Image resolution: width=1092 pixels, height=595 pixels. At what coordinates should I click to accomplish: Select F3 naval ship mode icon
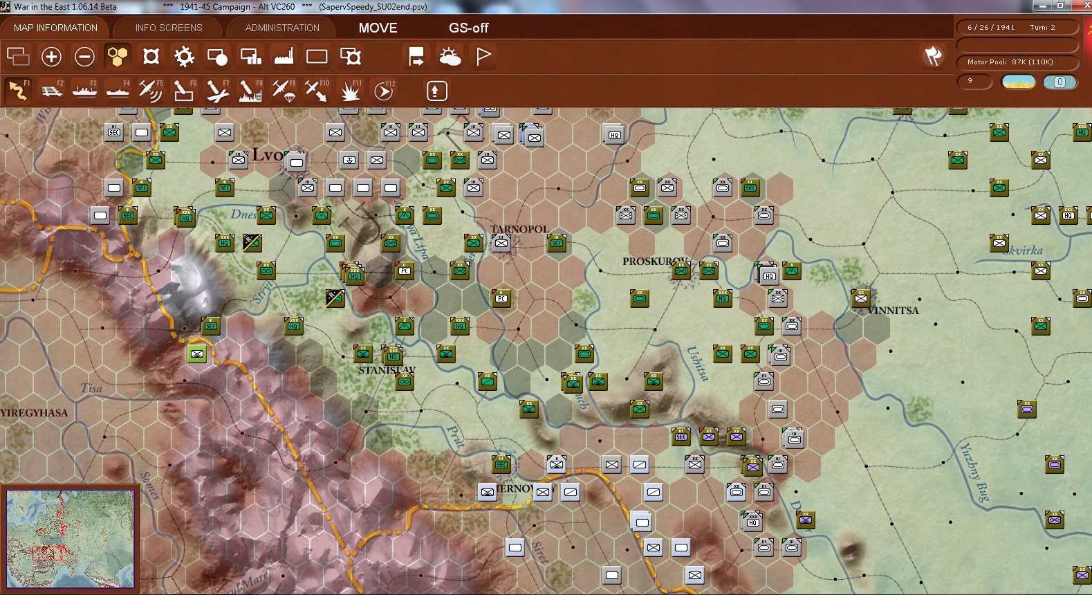coord(84,91)
